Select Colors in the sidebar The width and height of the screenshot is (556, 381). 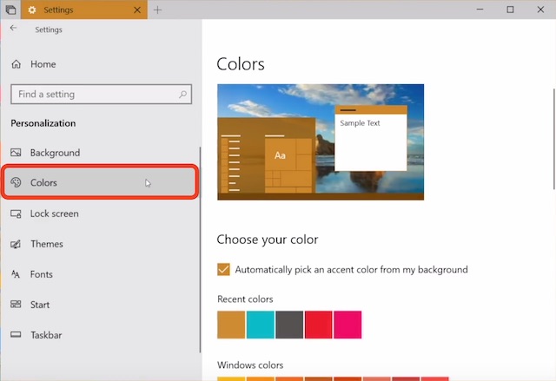point(100,182)
